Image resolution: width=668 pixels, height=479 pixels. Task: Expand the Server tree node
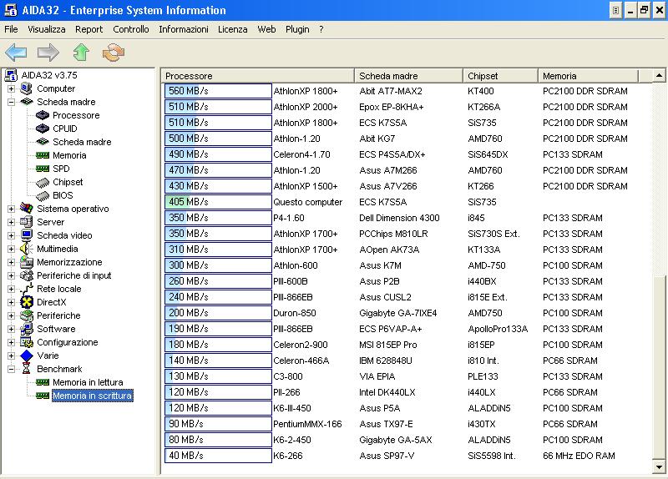click(11, 222)
